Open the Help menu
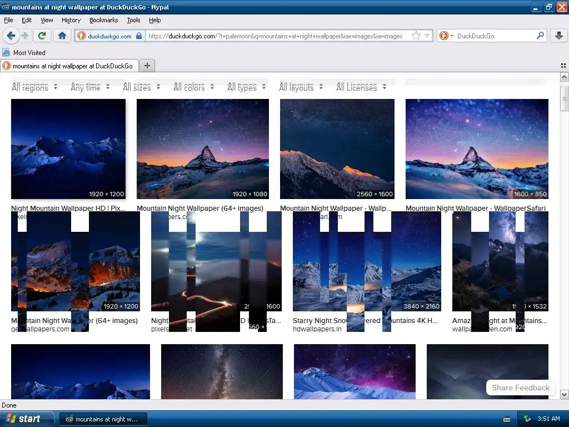569x427 pixels. coord(154,20)
